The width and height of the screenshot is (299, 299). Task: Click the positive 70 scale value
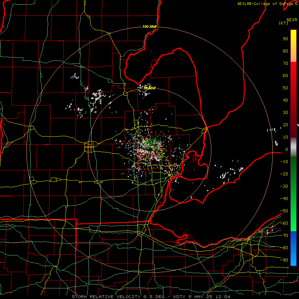click(285, 63)
